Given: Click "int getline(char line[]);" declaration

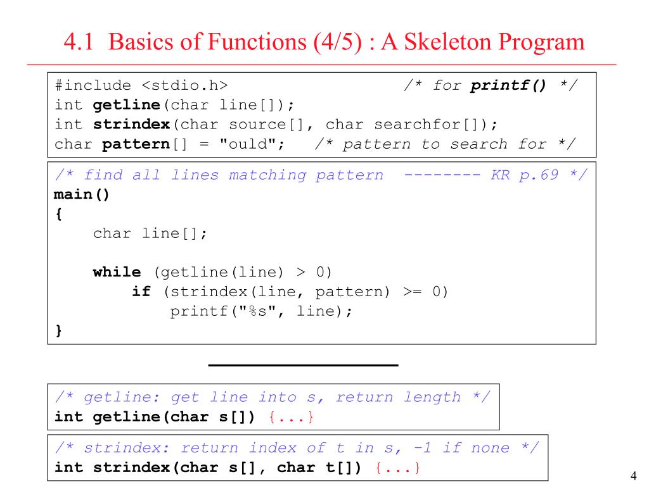Looking at the screenshot, I should 174,105.
